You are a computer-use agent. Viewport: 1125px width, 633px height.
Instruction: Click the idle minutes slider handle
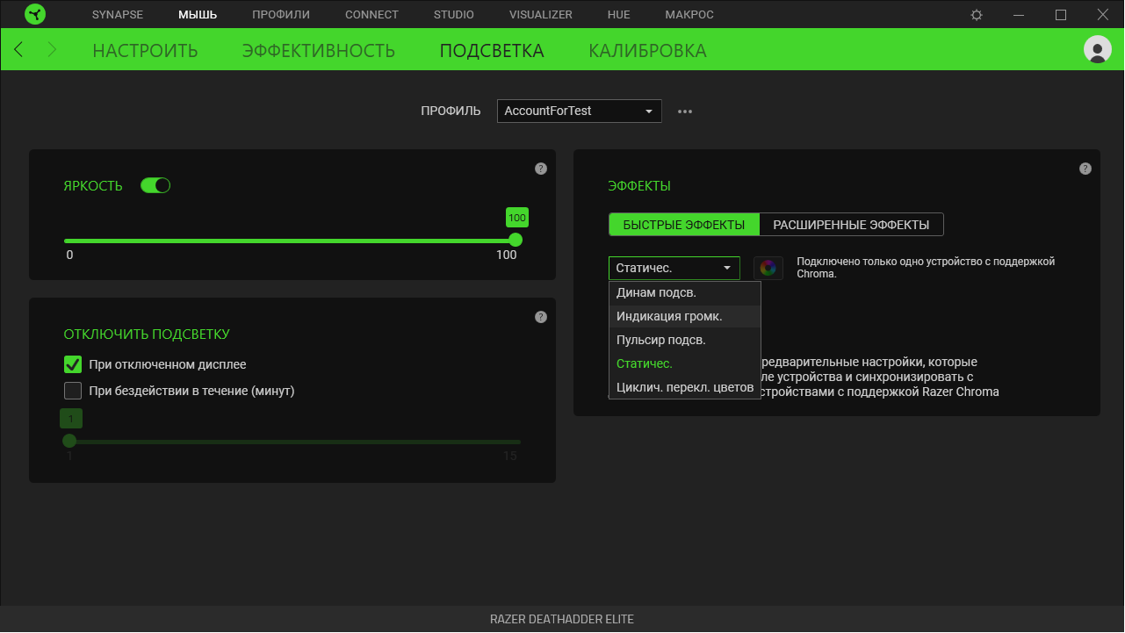click(69, 441)
